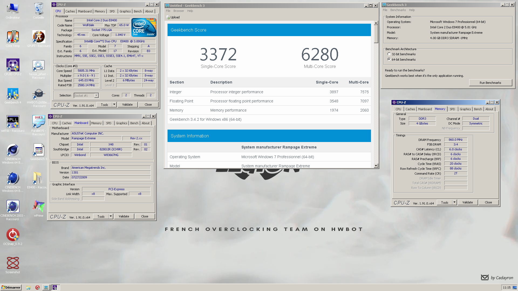
Task: Click Rampage Extreme model field
Action: tap(96, 138)
